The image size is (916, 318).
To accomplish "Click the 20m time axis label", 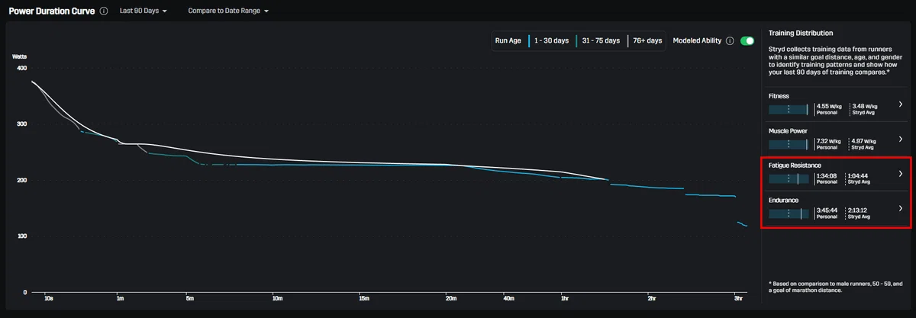I will (x=451, y=298).
